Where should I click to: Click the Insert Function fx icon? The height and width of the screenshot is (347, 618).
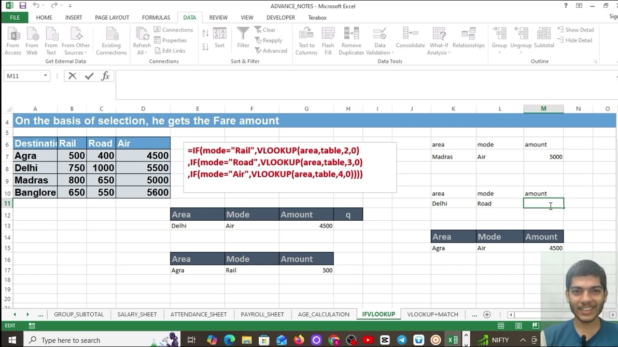point(105,76)
